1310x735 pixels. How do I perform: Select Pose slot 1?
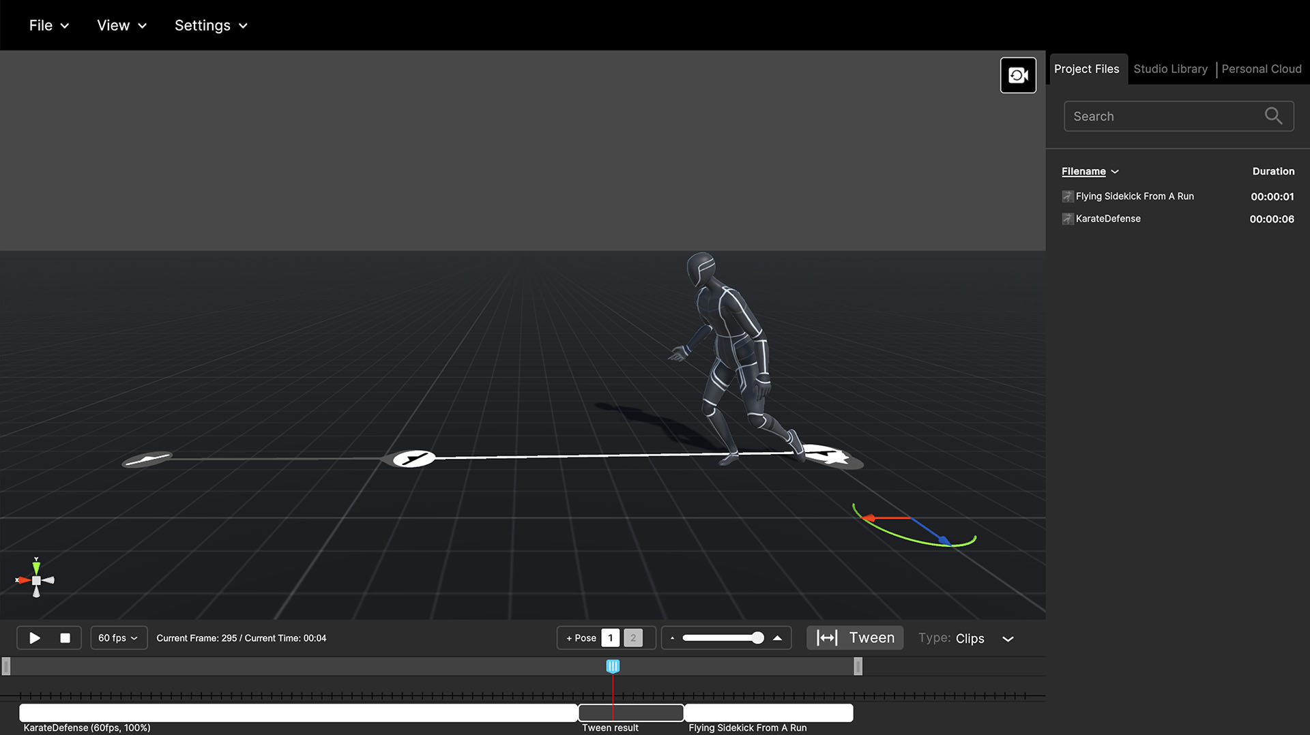(x=610, y=638)
